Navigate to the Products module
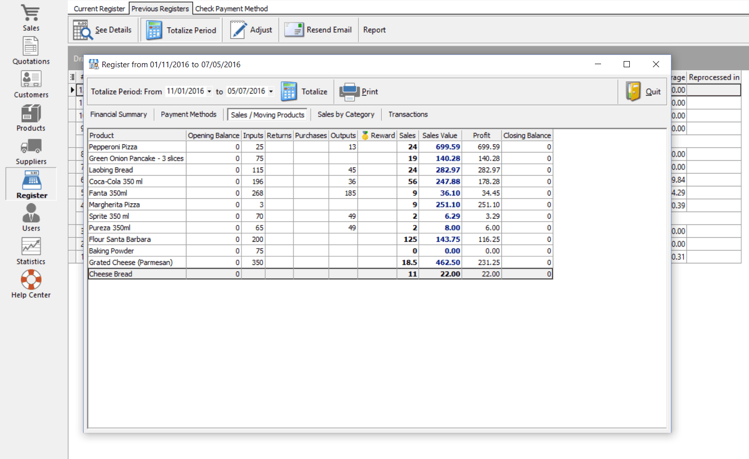 click(30, 118)
